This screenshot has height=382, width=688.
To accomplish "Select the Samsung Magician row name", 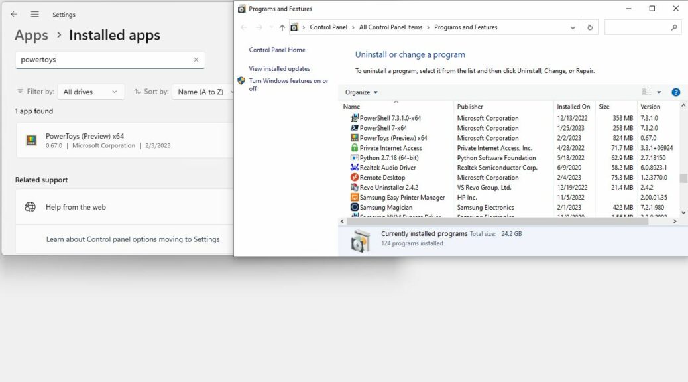I will (386, 207).
